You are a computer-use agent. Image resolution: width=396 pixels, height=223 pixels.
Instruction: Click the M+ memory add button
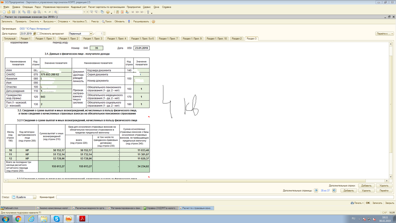(x=137, y=12)
